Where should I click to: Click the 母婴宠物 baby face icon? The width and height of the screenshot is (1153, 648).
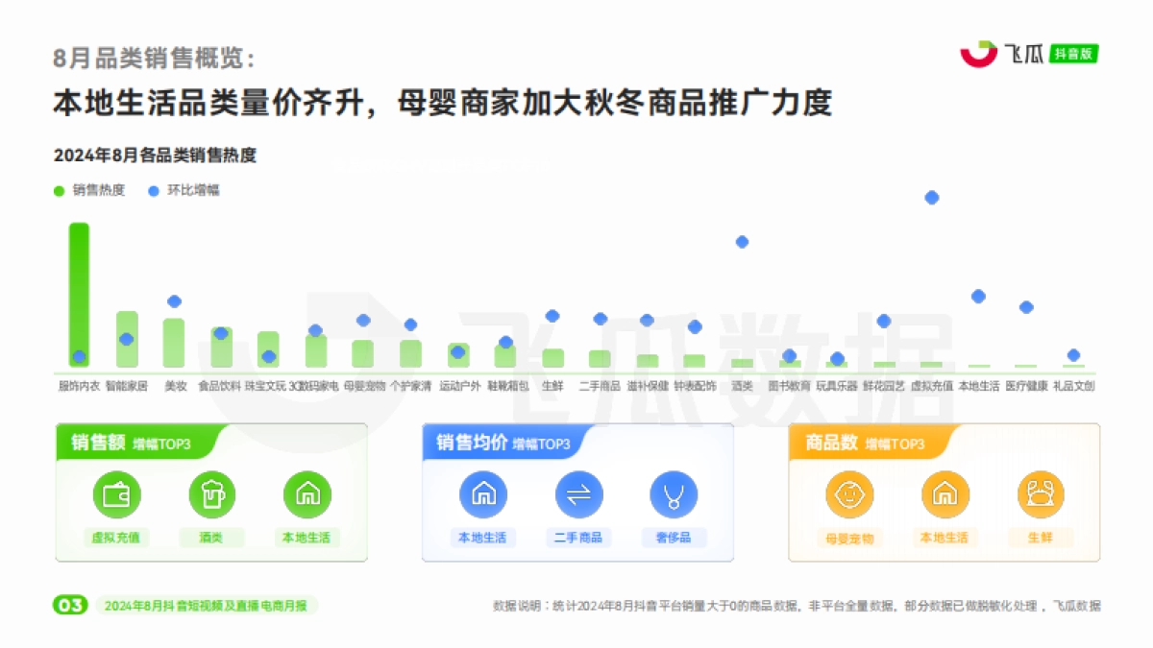click(x=850, y=492)
